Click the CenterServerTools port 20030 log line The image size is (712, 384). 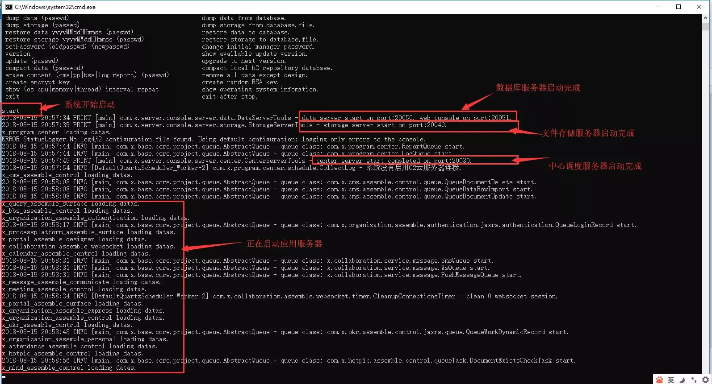click(x=237, y=161)
